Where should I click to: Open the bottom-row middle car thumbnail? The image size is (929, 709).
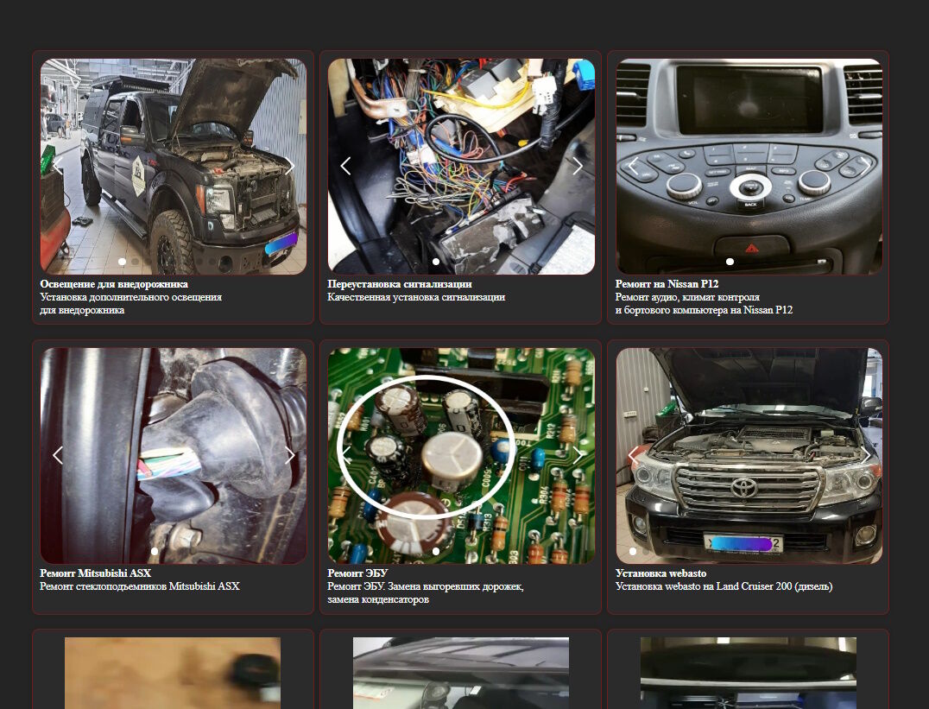pyautogui.click(x=461, y=674)
